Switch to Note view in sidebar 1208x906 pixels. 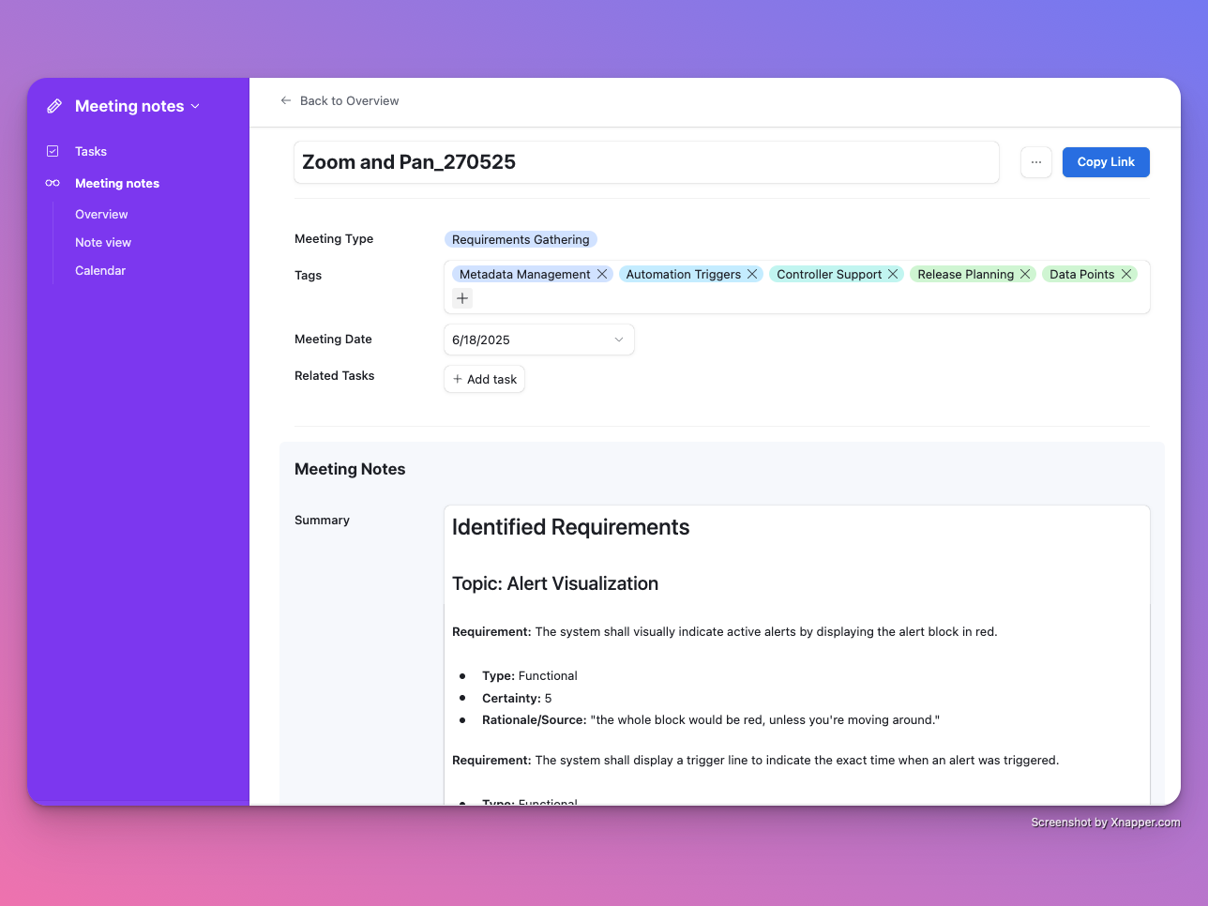point(103,242)
